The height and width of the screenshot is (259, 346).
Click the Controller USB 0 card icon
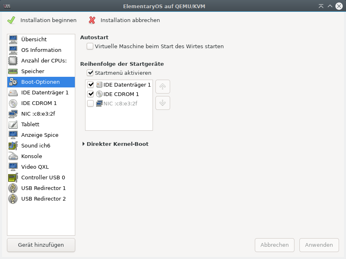click(13, 177)
